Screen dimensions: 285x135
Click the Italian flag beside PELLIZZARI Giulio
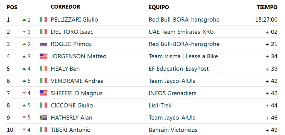tap(43, 20)
